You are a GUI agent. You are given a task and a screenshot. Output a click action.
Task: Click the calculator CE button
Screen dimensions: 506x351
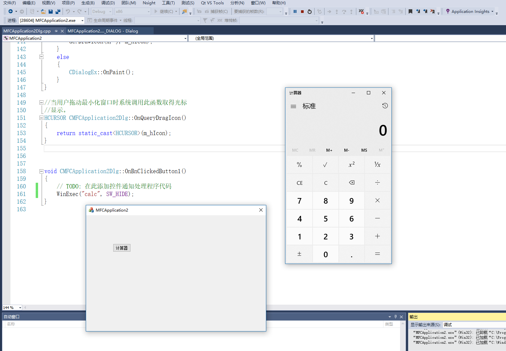(299, 183)
